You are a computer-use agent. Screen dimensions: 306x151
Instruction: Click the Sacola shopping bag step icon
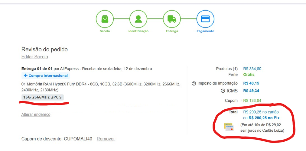pyautogui.click(x=105, y=19)
